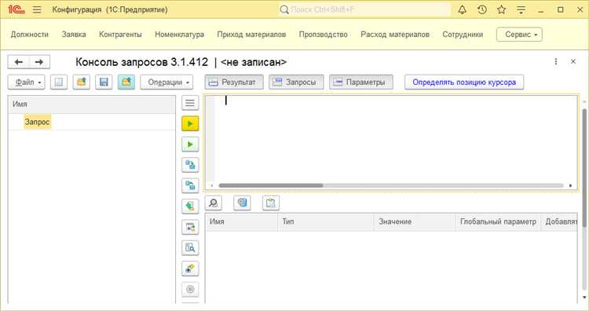Viewport: 589px width, 311px height.
Task: Click the search magnifier icon
Action: click(x=284, y=9)
